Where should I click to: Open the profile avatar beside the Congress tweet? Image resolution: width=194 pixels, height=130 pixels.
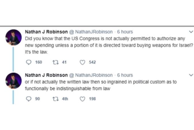click(13, 37)
